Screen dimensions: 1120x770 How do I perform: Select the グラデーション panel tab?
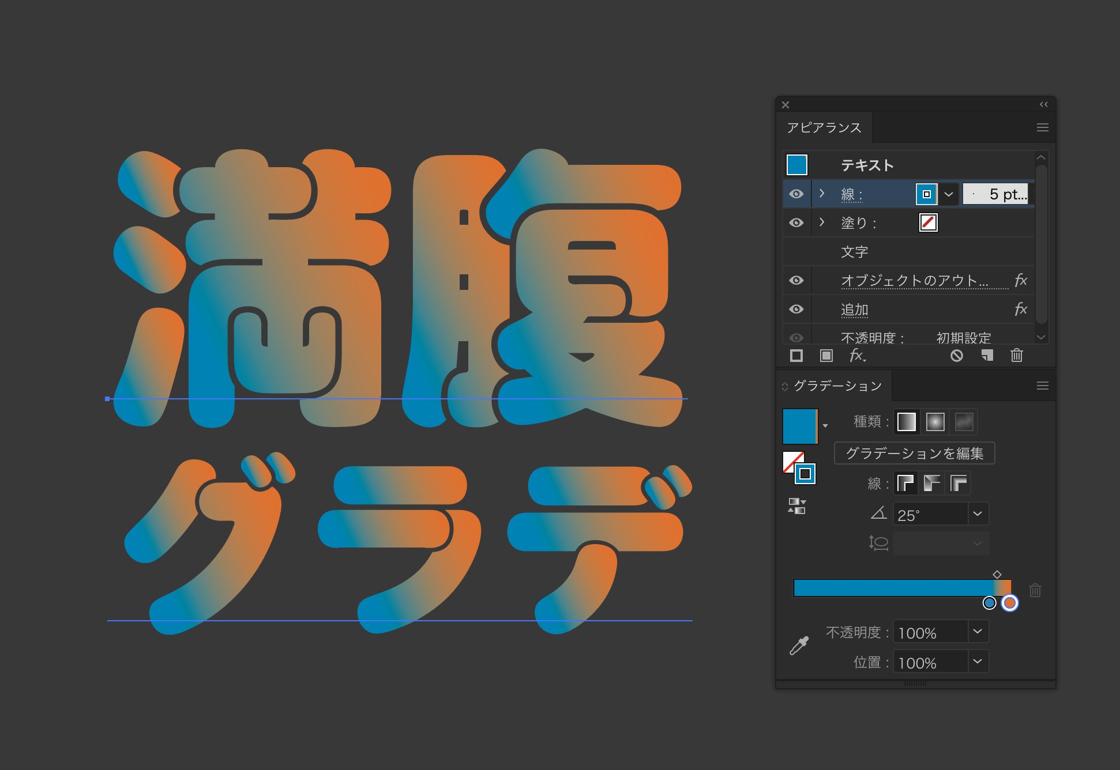[x=837, y=386]
